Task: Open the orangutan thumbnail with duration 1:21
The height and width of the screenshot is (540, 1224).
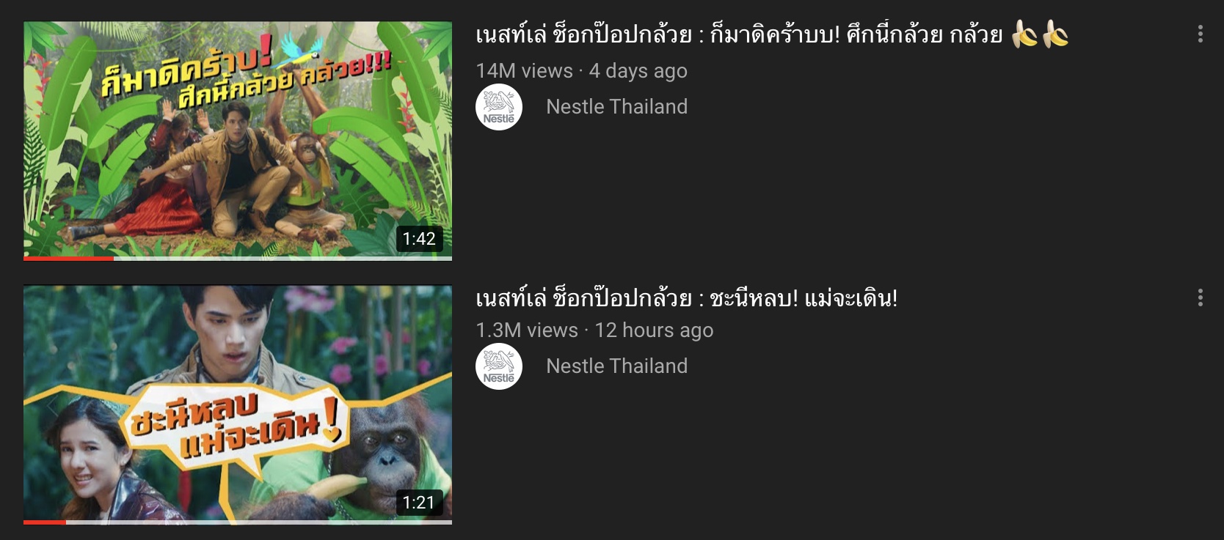Action: click(x=238, y=404)
